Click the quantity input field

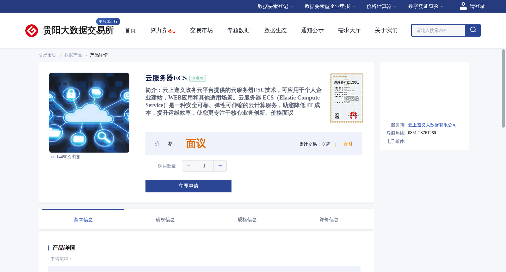click(204, 166)
